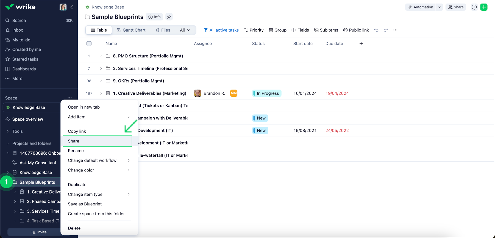Click the redo arrow icon
Viewport: 495px width, 238px height.
pyautogui.click(x=386, y=30)
